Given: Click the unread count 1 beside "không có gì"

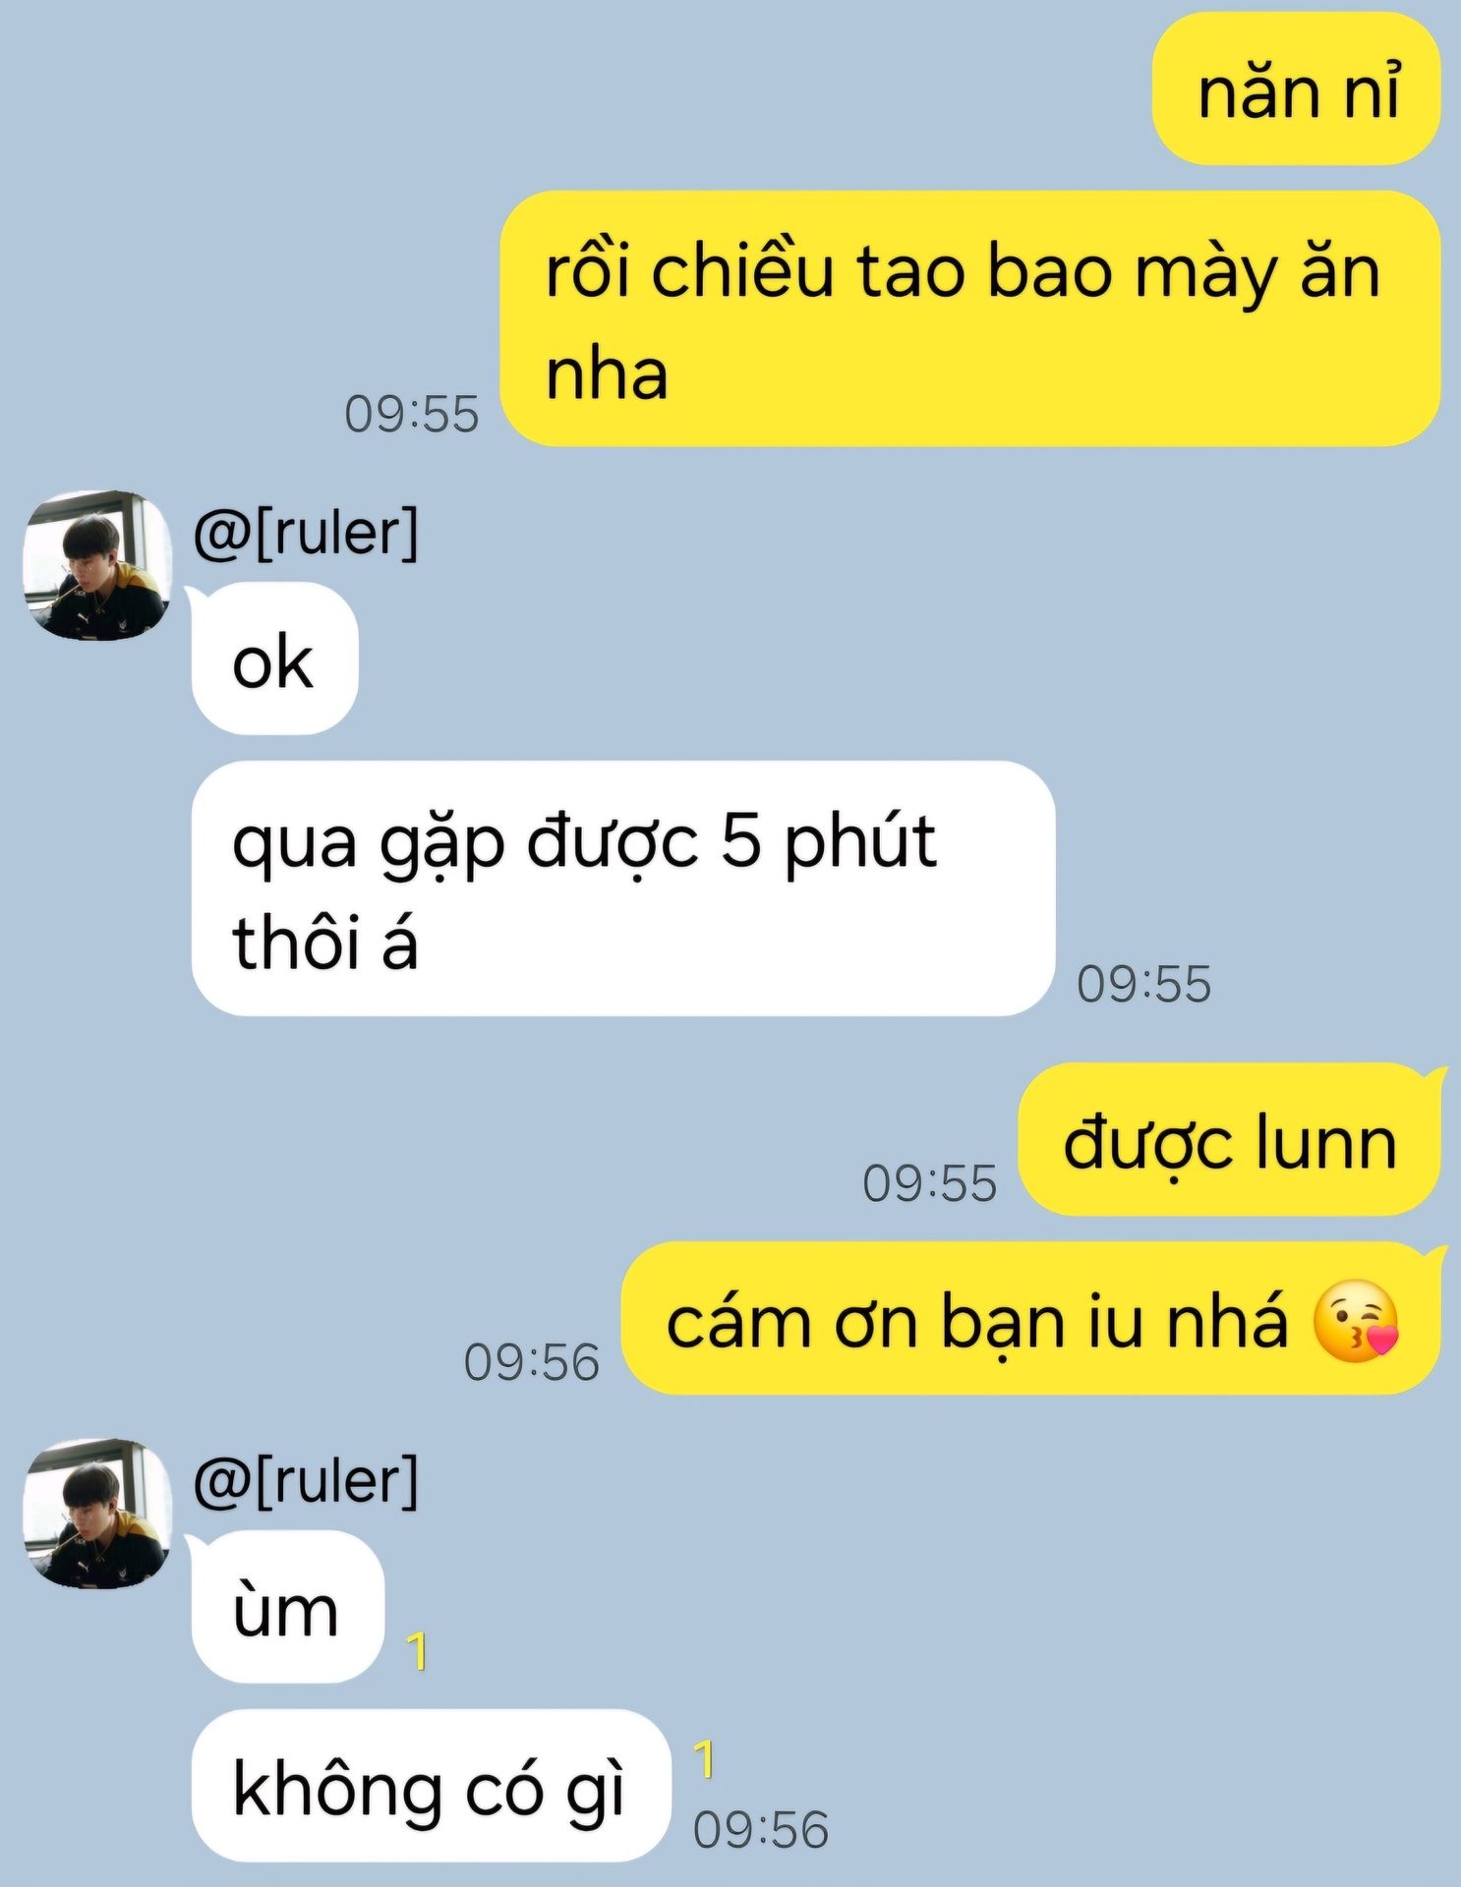Looking at the screenshot, I should coord(704,1760).
